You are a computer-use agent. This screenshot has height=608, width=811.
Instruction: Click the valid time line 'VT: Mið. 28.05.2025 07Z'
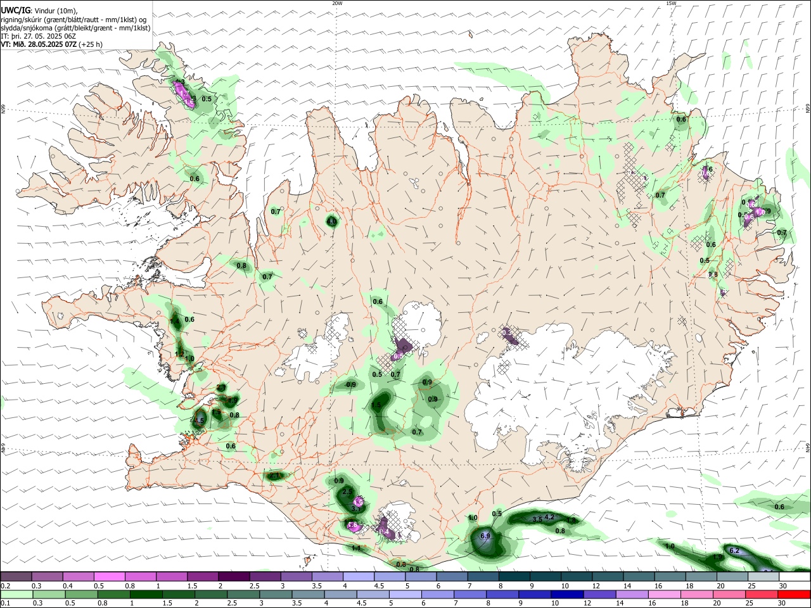coord(39,44)
